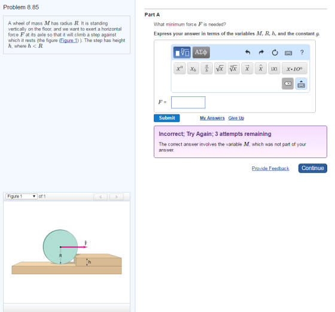
Task: Insert fraction template
Action: pyautogui.click(x=206, y=68)
